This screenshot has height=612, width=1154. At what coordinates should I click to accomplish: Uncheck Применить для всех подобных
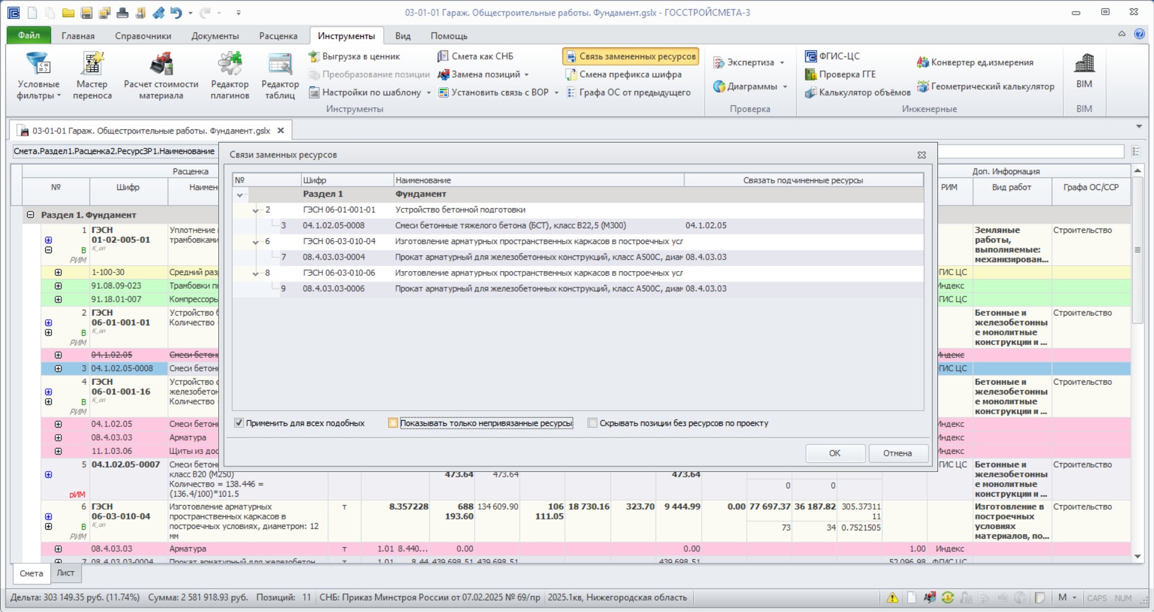point(239,423)
